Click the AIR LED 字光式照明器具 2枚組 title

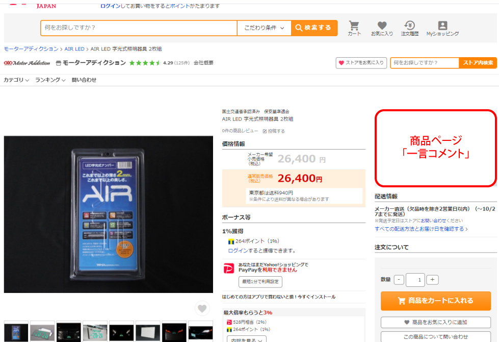tap(258, 119)
